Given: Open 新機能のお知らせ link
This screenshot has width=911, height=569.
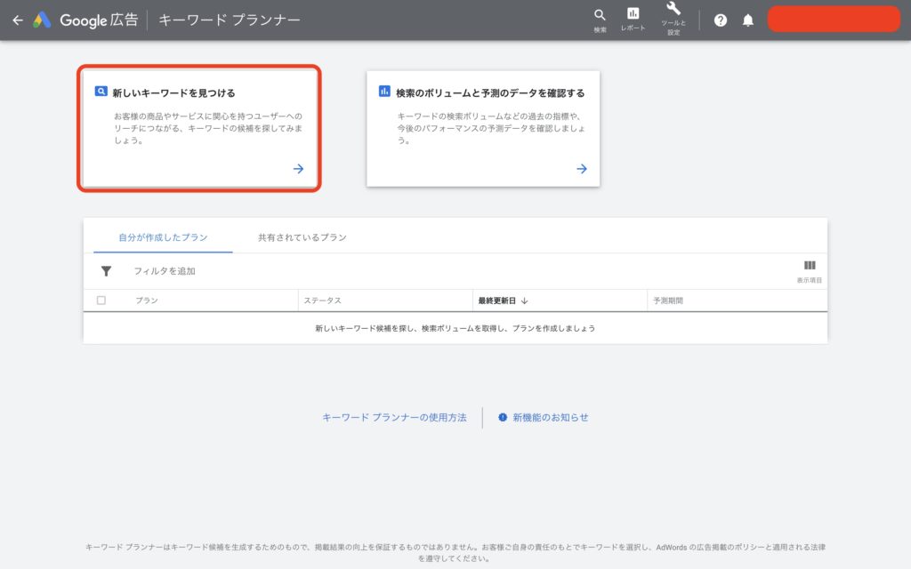Looking at the screenshot, I should 550,418.
